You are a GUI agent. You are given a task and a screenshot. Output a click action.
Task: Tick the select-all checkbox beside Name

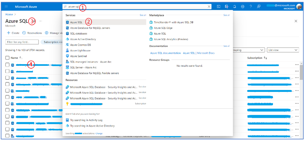pos(7,58)
